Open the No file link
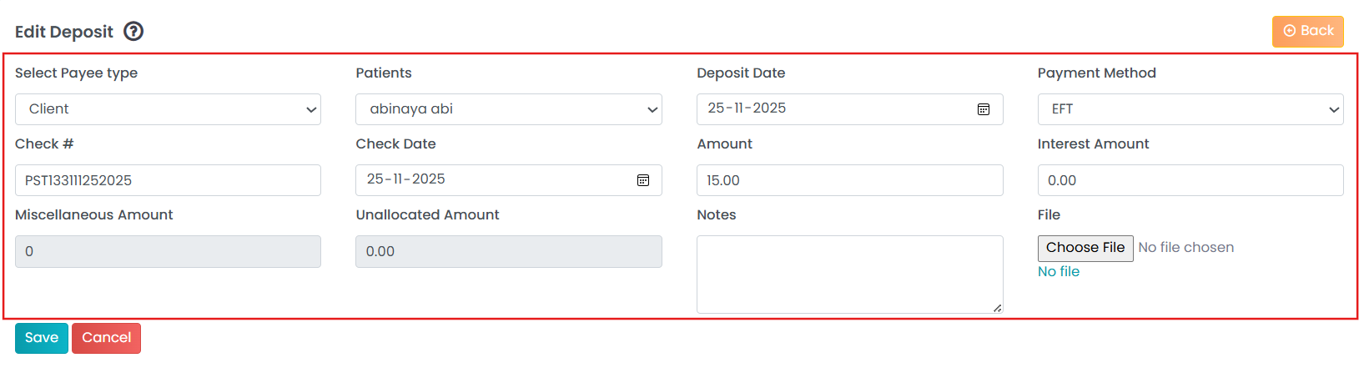Viewport: 1359px width, 378px height. pyautogui.click(x=1058, y=272)
